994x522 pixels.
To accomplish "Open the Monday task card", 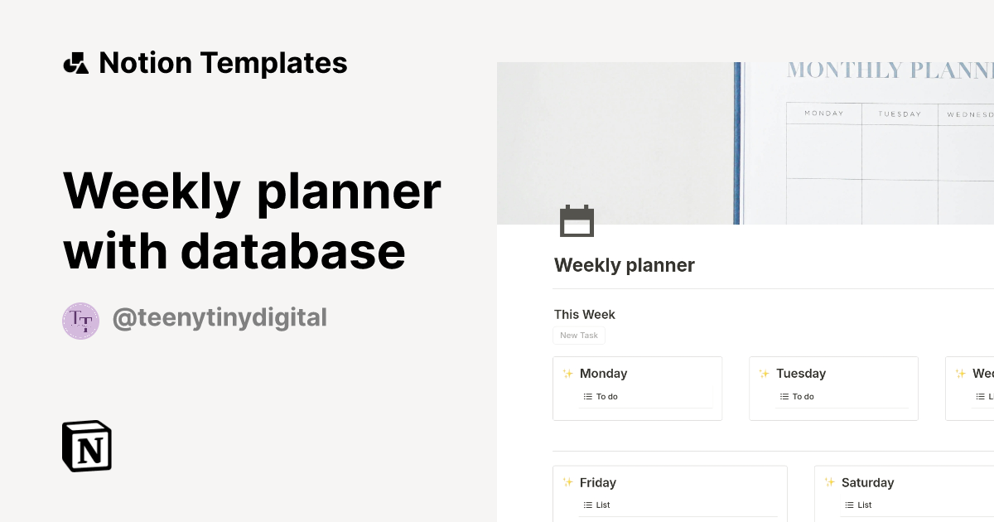I will click(637, 388).
